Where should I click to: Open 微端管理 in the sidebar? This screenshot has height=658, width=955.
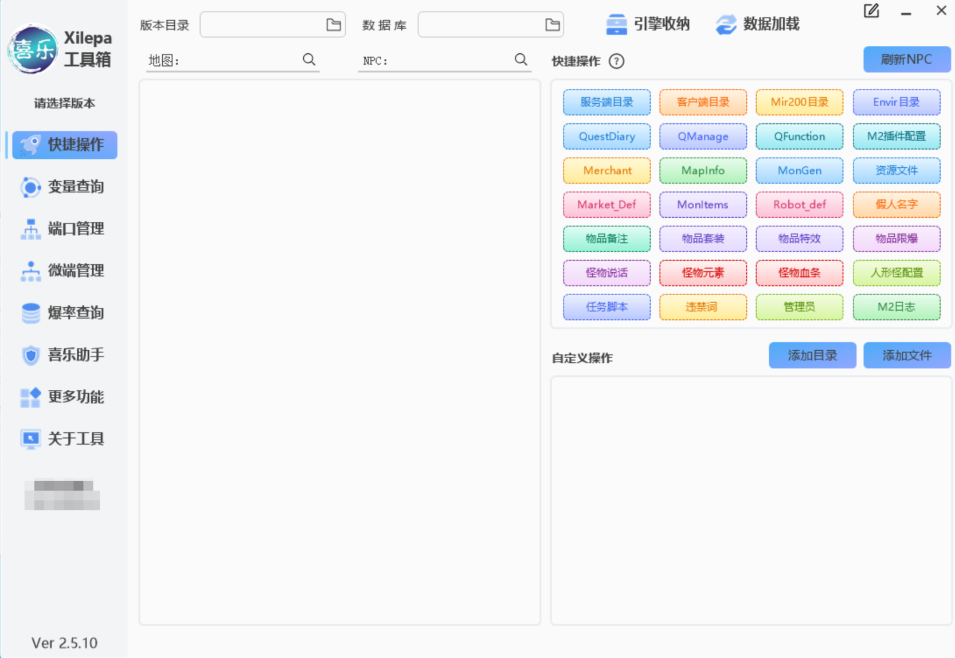click(x=65, y=271)
